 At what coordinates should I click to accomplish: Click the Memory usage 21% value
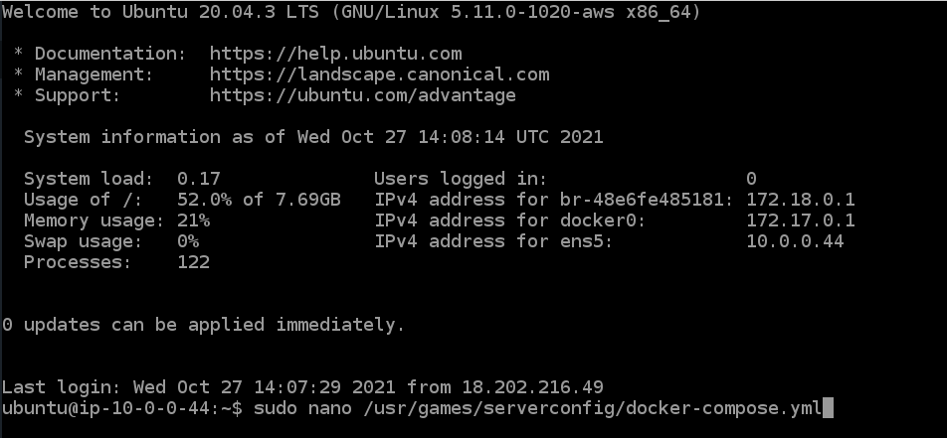[x=193, y=220]
